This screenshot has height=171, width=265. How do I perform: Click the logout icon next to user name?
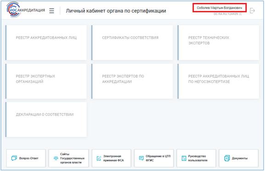point(252,11)
